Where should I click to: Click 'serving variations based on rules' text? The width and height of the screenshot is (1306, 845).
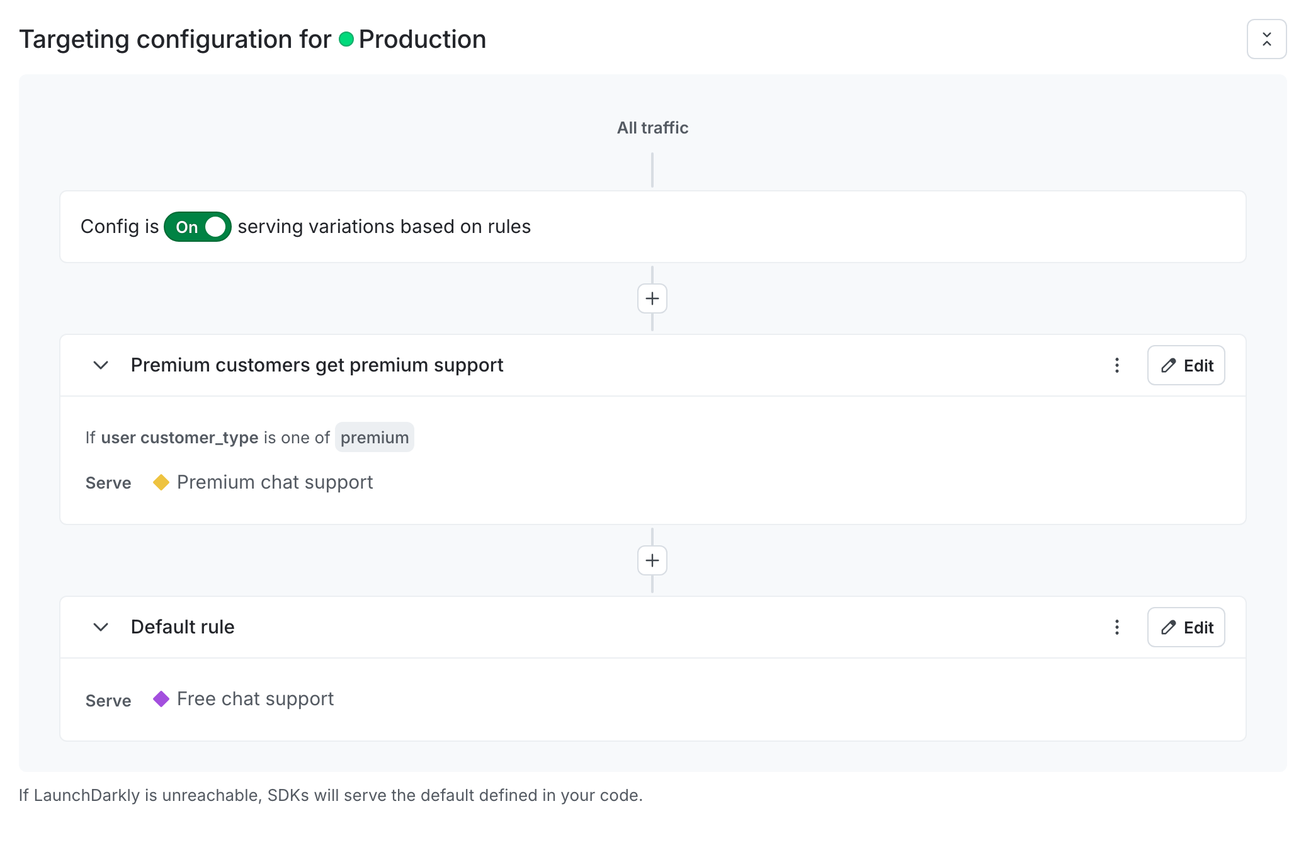[x=384, y=227]
